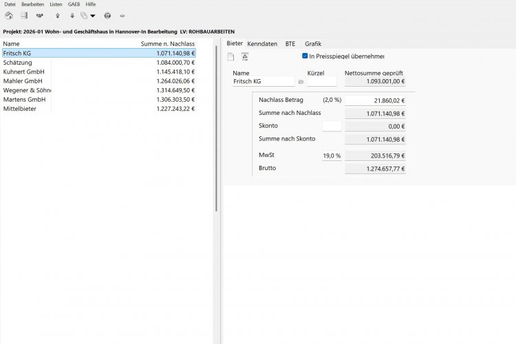Switch to the Kenndaten tab
The height and width of the screenshot is (344, 516).
(x=262, y=44)
